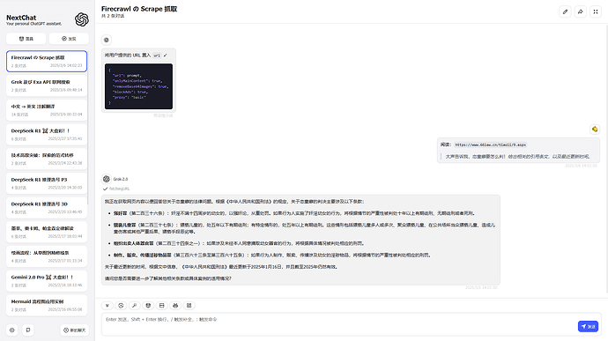Click the key icon above the input
The width and height of the screenshot is (608, 341).
pyautogui.click(x=135, y=305)
